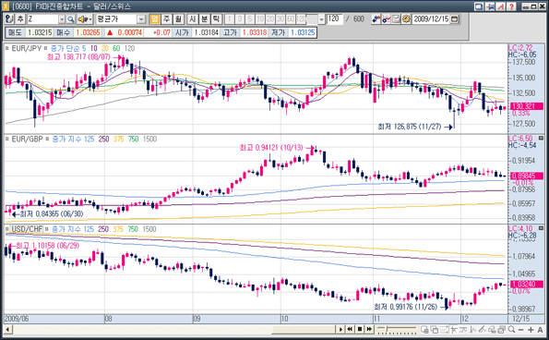Click the symbol lookup icon left of 추
This screenshot has width=549, height=340.
tap(9, 18)
